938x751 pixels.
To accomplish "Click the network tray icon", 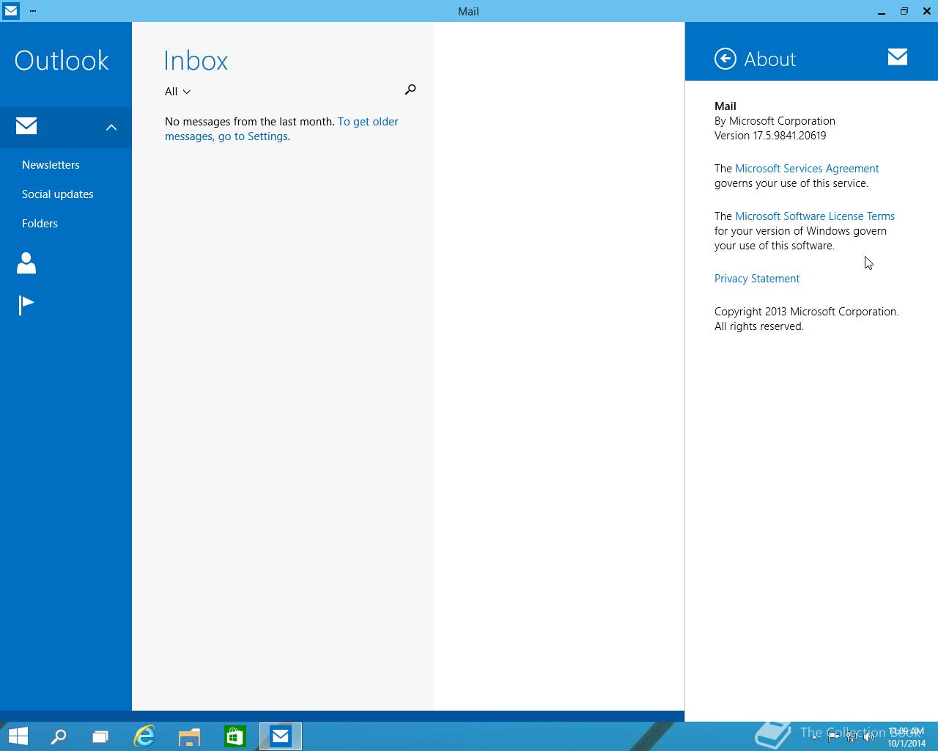I will click(852, 737).
